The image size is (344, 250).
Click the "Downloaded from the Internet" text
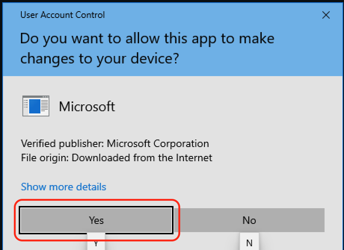[x=142, y=157]
